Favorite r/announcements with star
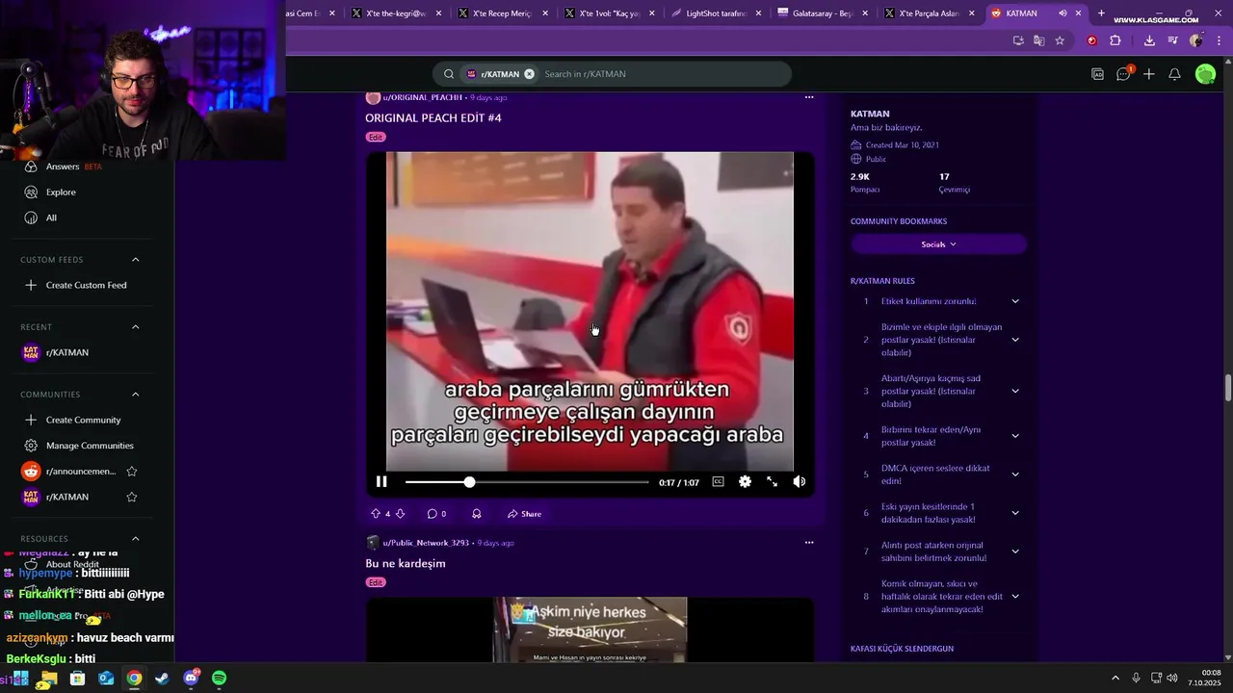This screenshot has width=1233, height=693. 132,472
